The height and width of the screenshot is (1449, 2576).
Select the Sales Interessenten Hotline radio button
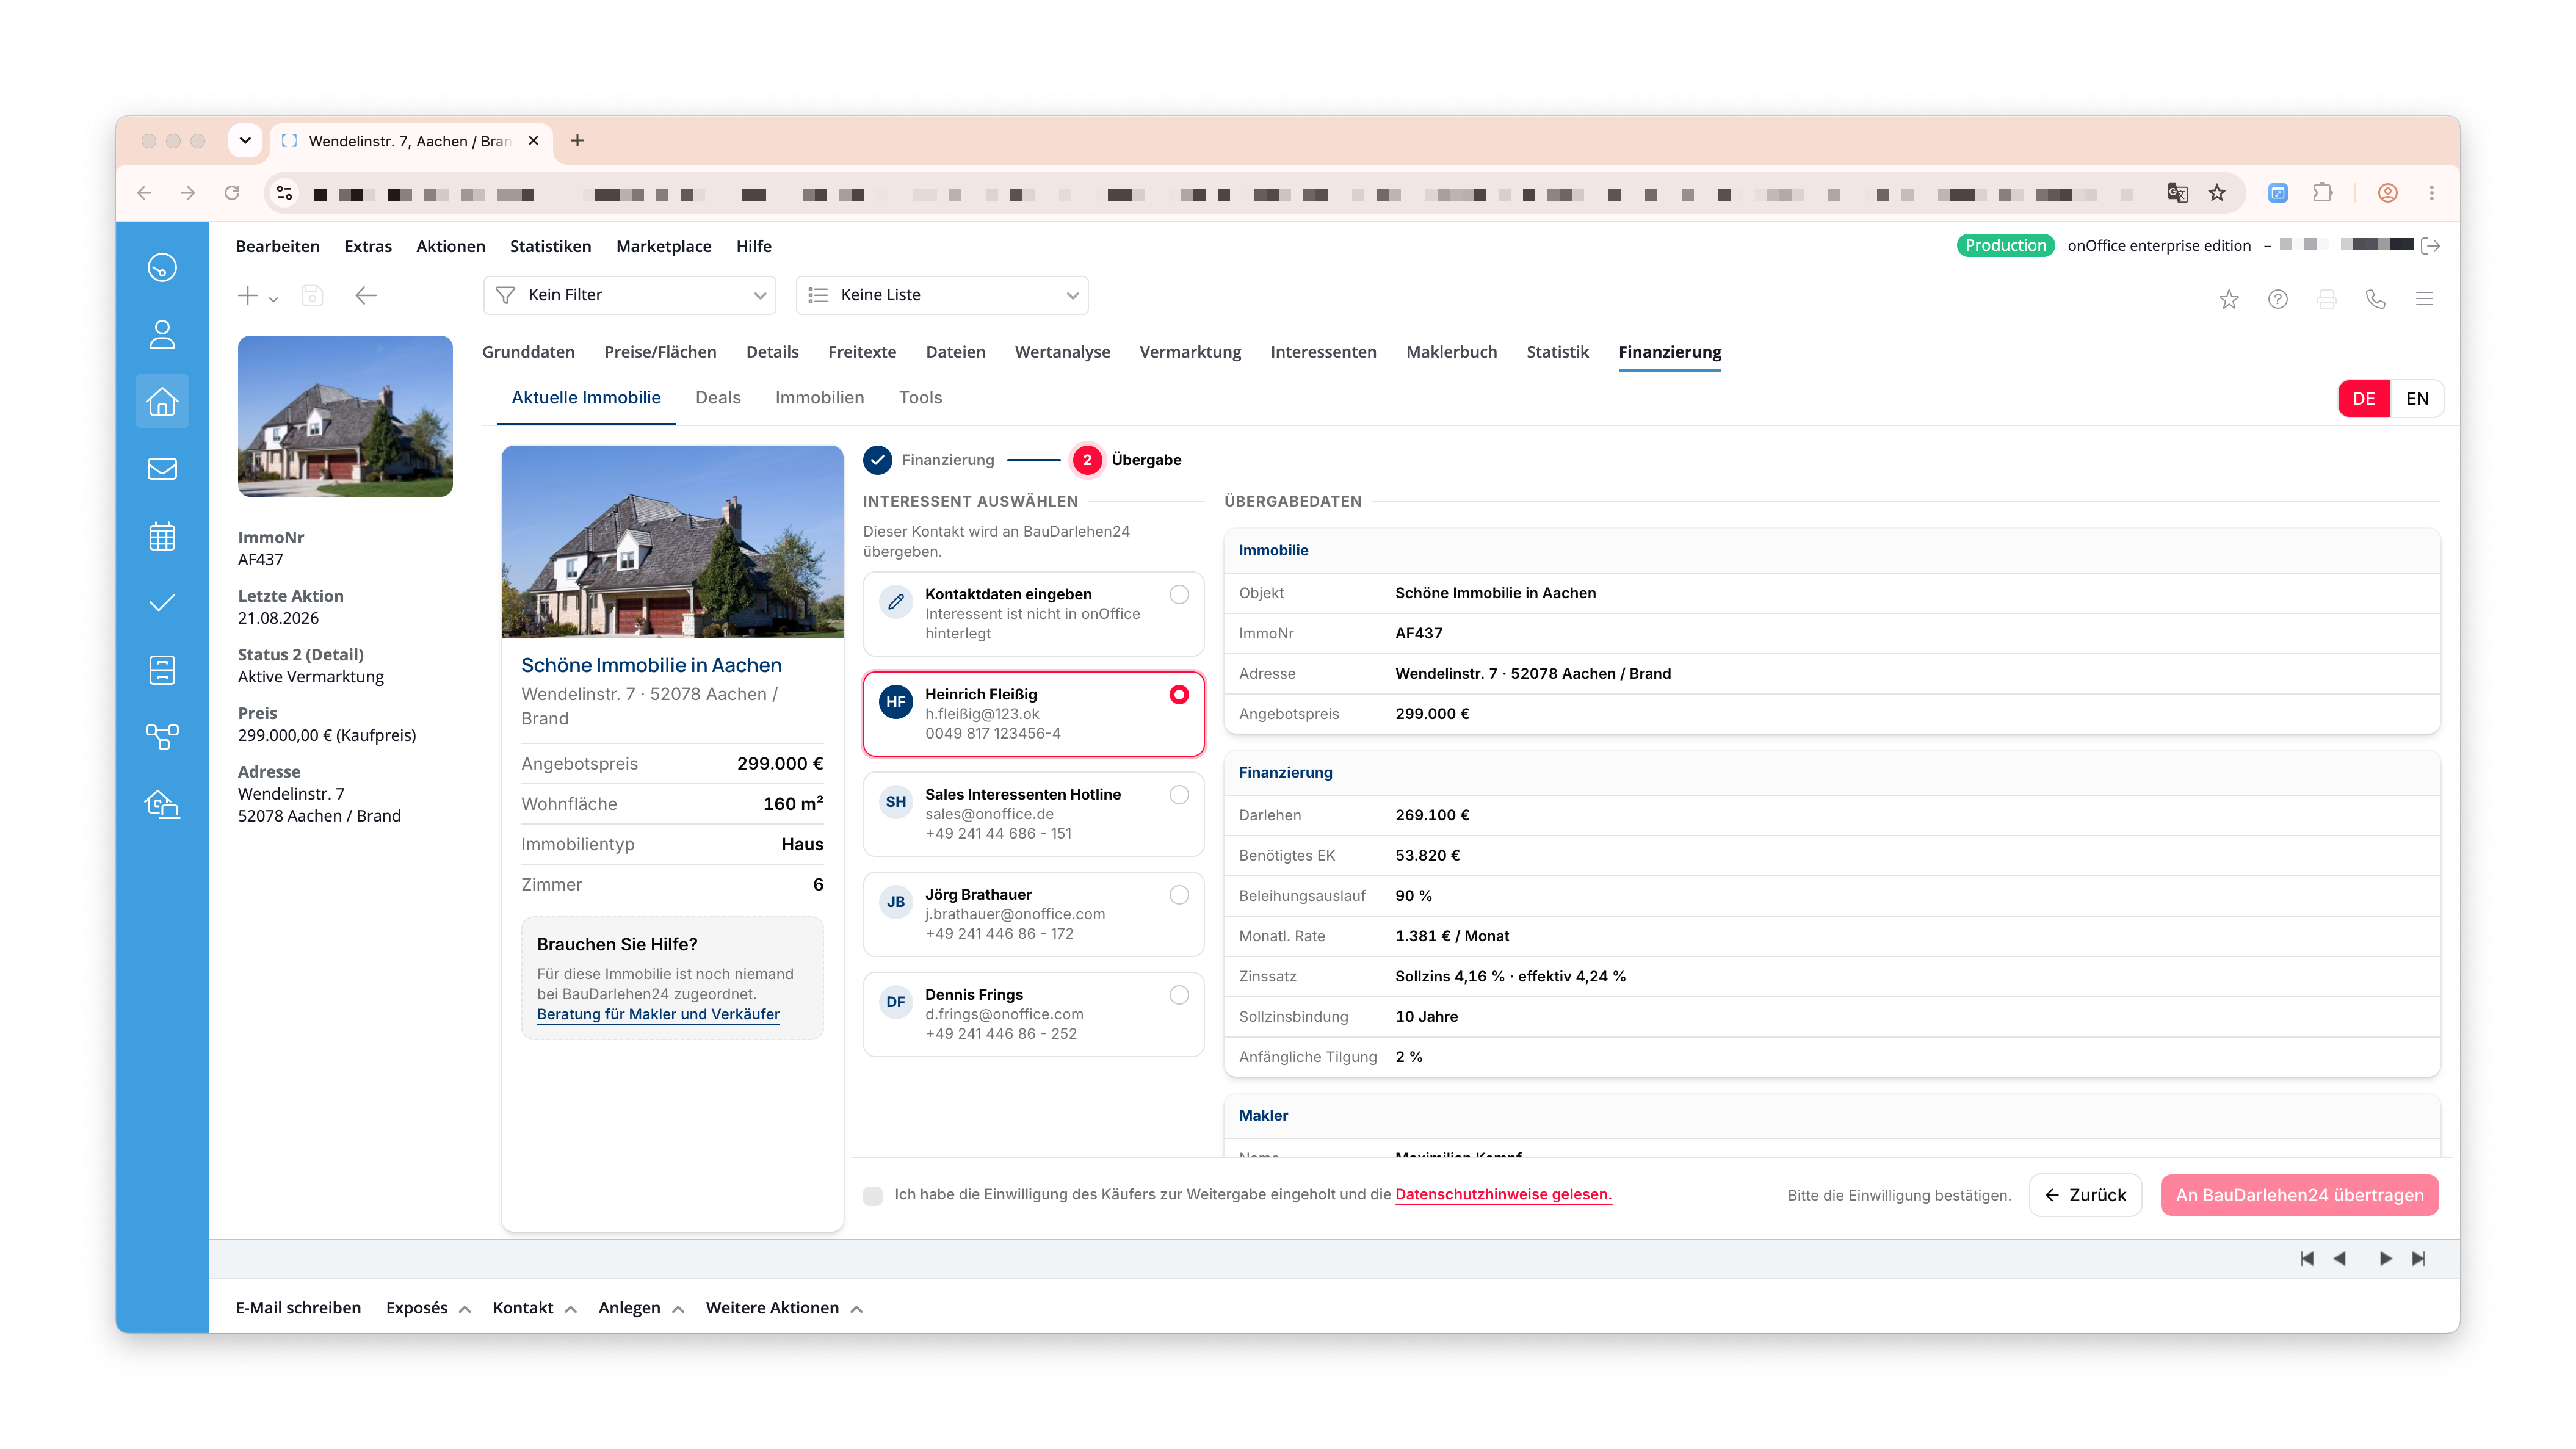[1179, 794]
